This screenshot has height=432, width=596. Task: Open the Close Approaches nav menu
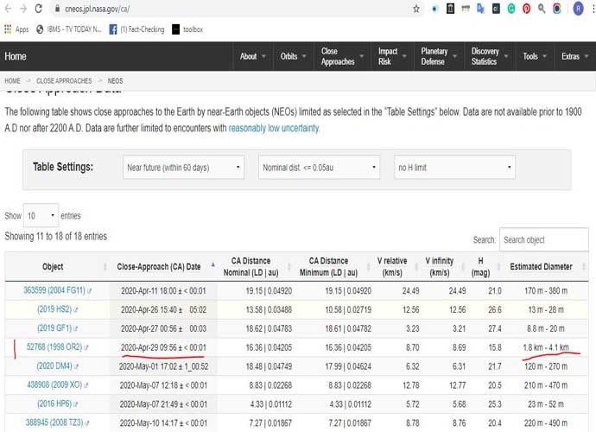point(339,56)
